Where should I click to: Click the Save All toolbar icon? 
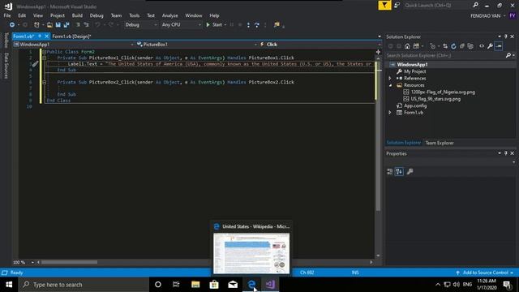66,25
